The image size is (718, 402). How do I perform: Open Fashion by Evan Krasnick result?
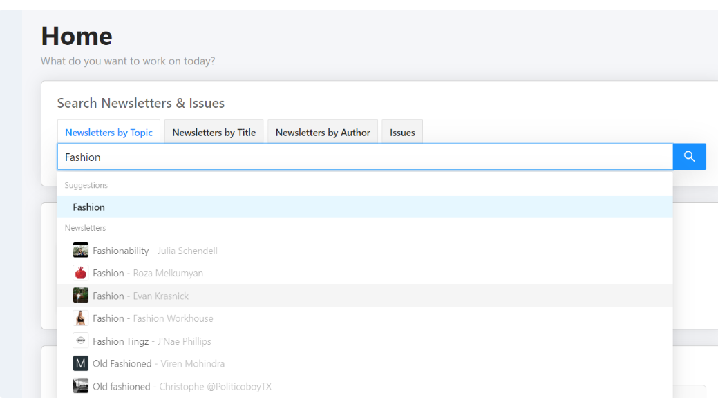pos(140,296)
